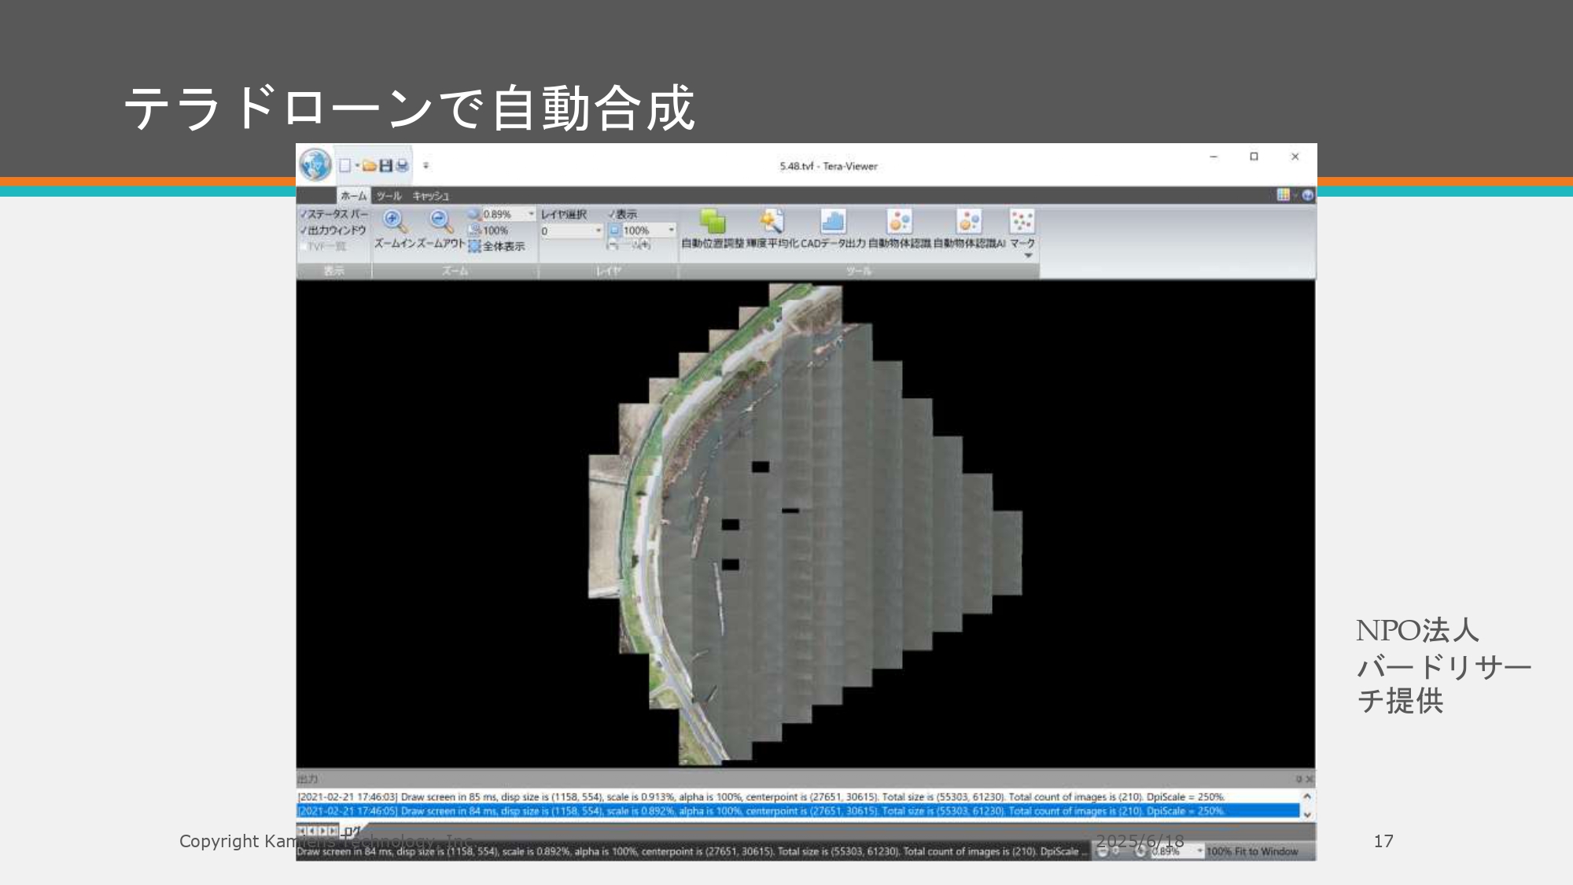Screen dimensions: 1573x885
Task: Click 100% Fit to Window in status bar
Action: coord(1251,851)
